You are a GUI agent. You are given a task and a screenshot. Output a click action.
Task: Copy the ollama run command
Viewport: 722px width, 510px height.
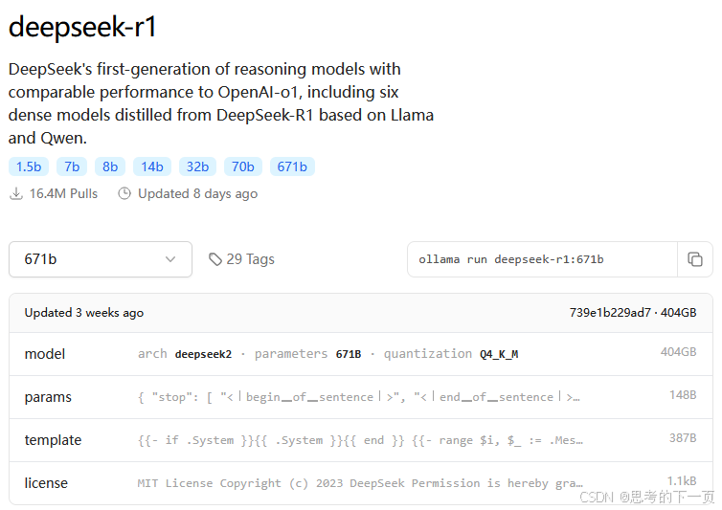695,259
